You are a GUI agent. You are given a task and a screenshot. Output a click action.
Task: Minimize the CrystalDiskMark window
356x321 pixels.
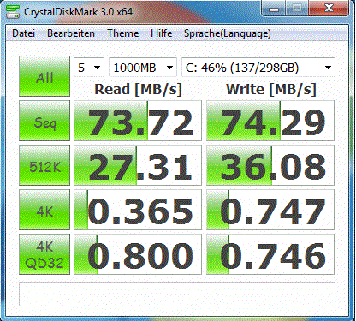[274, 9]
